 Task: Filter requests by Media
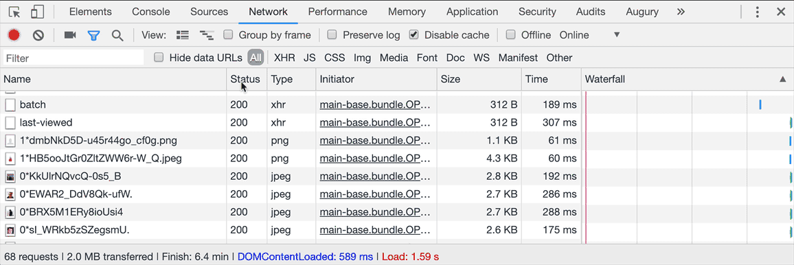click(394, 58)
